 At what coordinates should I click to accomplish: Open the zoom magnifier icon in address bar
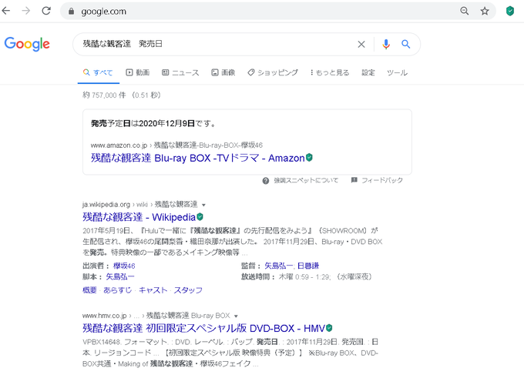464,11
